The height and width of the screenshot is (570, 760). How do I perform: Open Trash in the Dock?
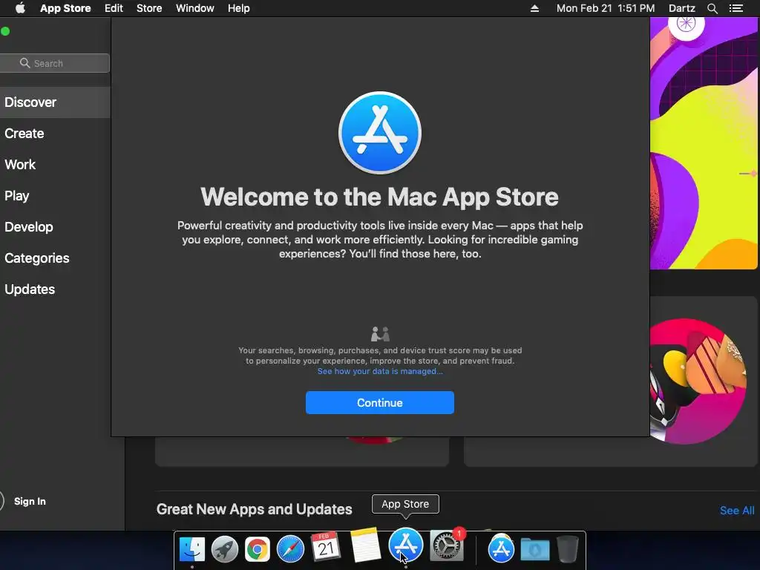pyautogui.click(x=568, y=548)
